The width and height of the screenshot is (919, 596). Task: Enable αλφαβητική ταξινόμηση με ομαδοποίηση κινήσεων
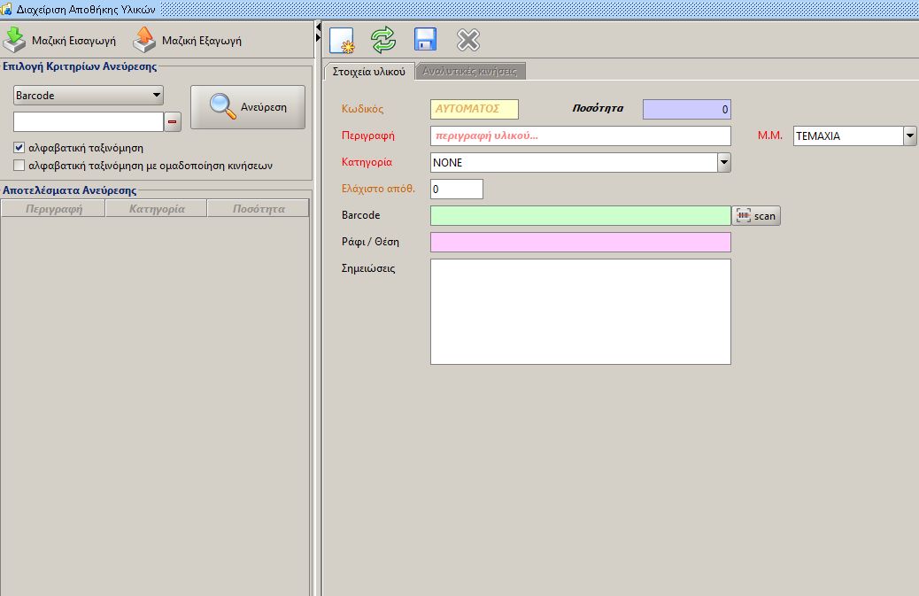click(x=19, y=165)
